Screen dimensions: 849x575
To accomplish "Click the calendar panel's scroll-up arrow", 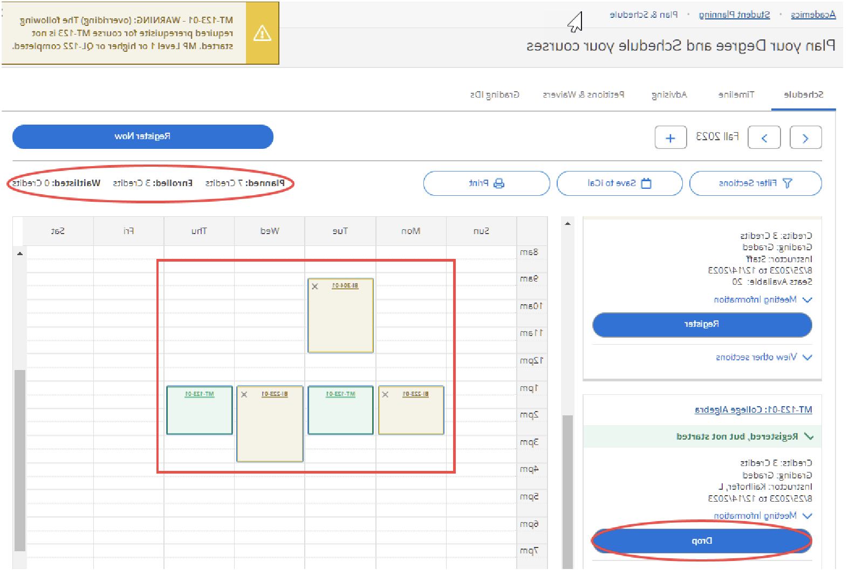I will (20, 253).
